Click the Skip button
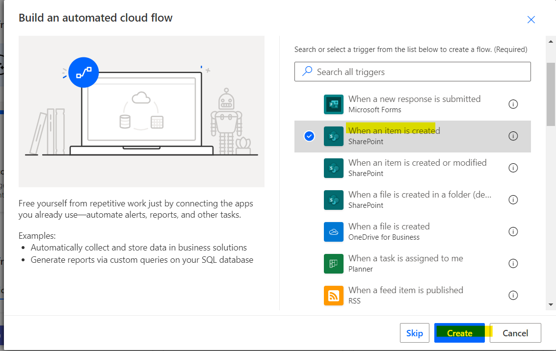 (x=415, y=333)
